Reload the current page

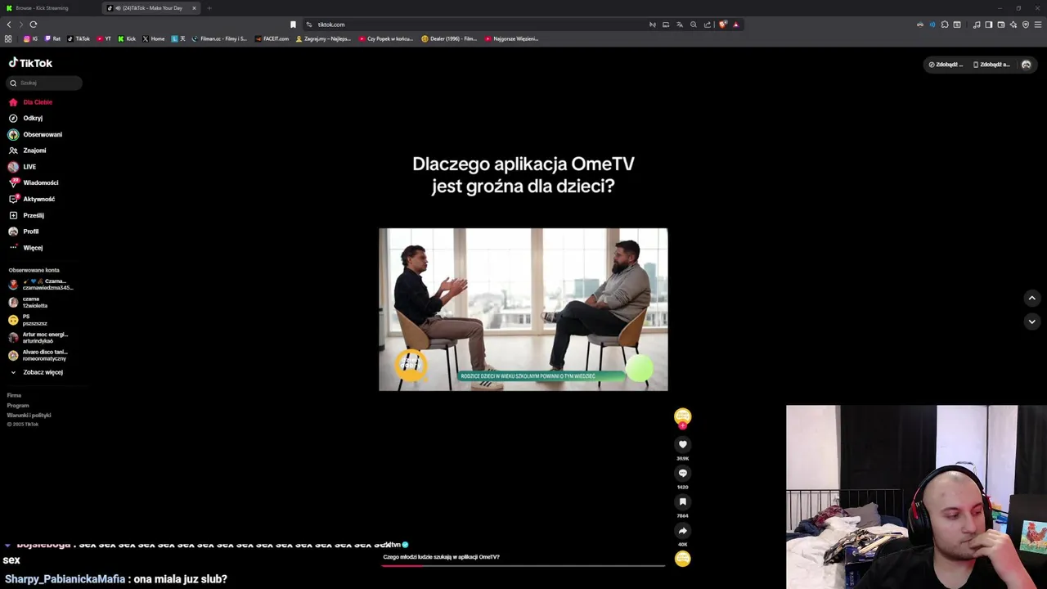point(34,25)
